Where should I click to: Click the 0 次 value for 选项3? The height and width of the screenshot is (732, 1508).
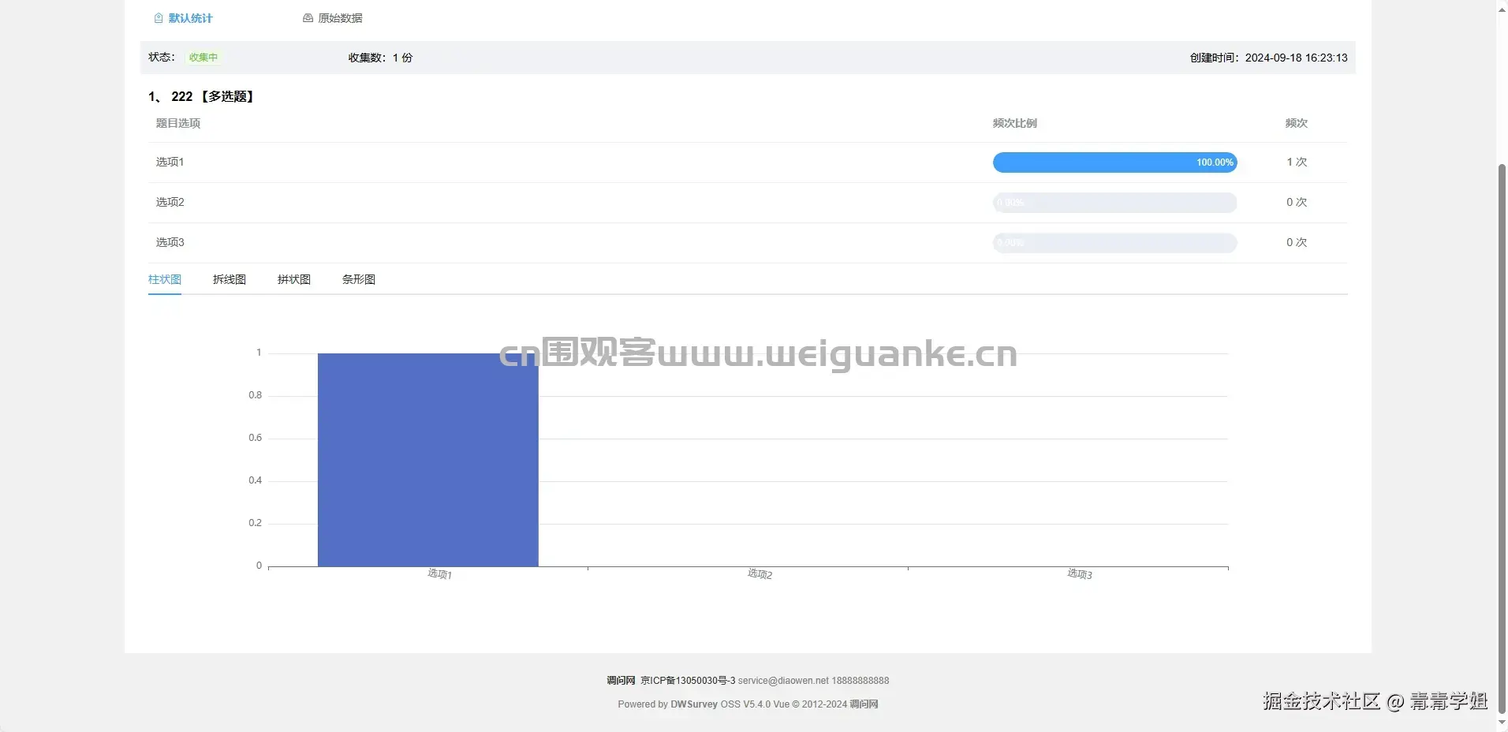tap(1297, 242)
